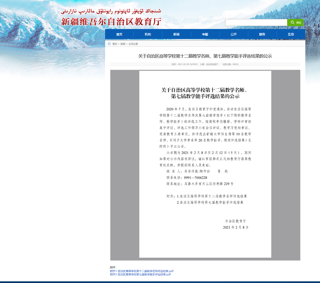Open the 公开 navigation menu item
The width and height of the screenshot is (320, 283).
(234, 34)
